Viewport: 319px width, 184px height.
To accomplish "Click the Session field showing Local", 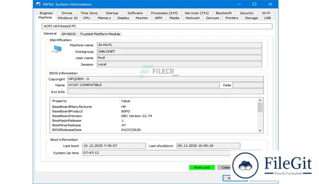I will pos(179,65).
